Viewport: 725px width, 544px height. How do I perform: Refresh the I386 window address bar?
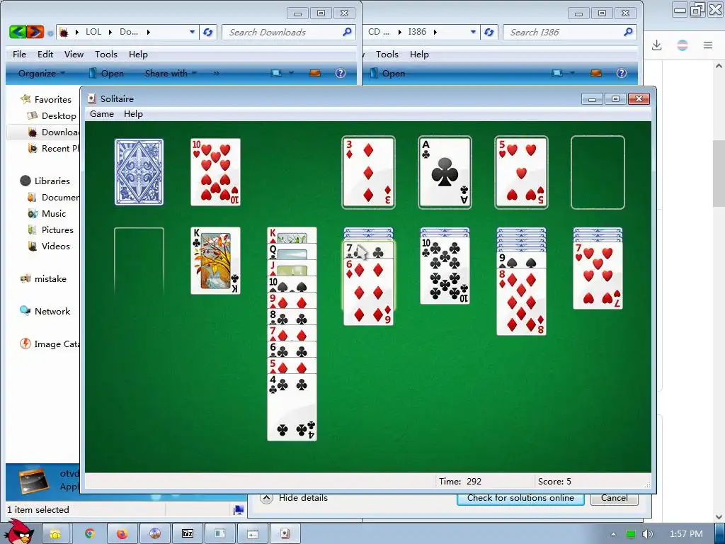pyautogui.click(x=489, y=32)
